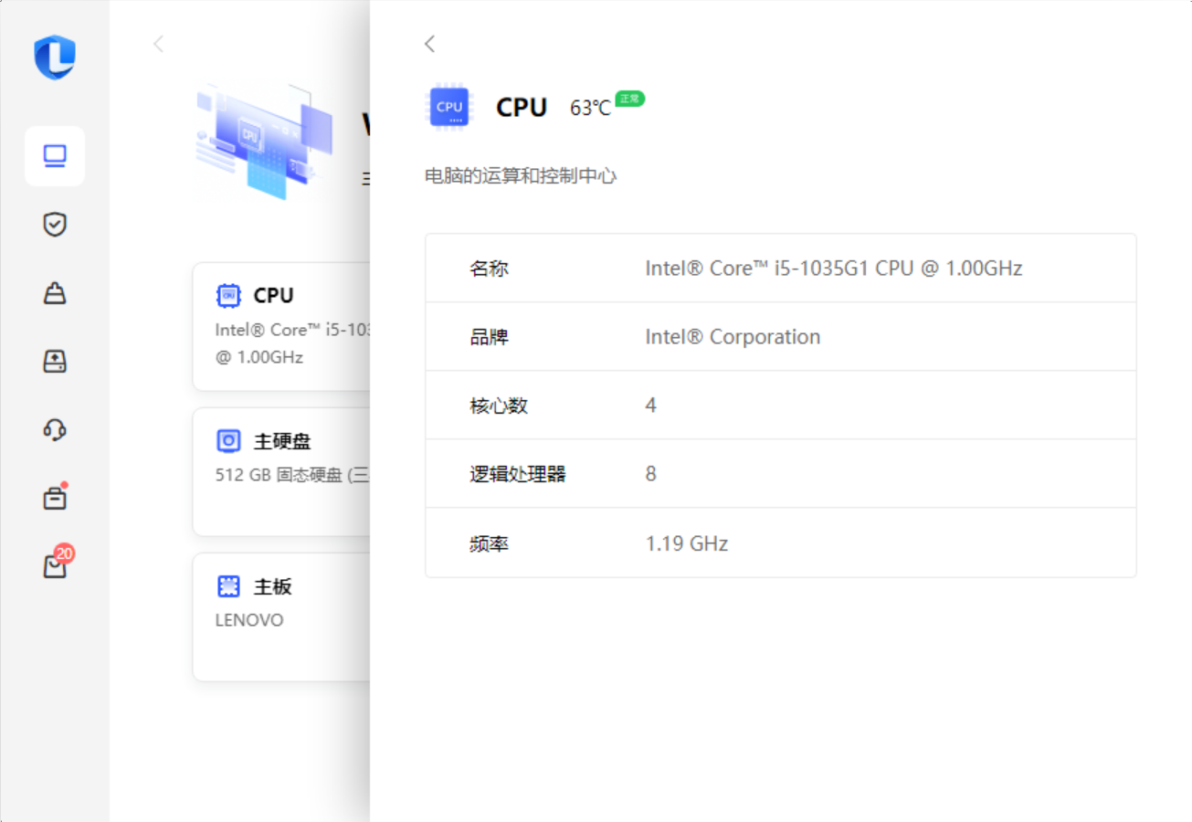This screenshot has width=1192, height=822.
Task: Click the 逻辑处理器 row label
Action: [518, 474]
